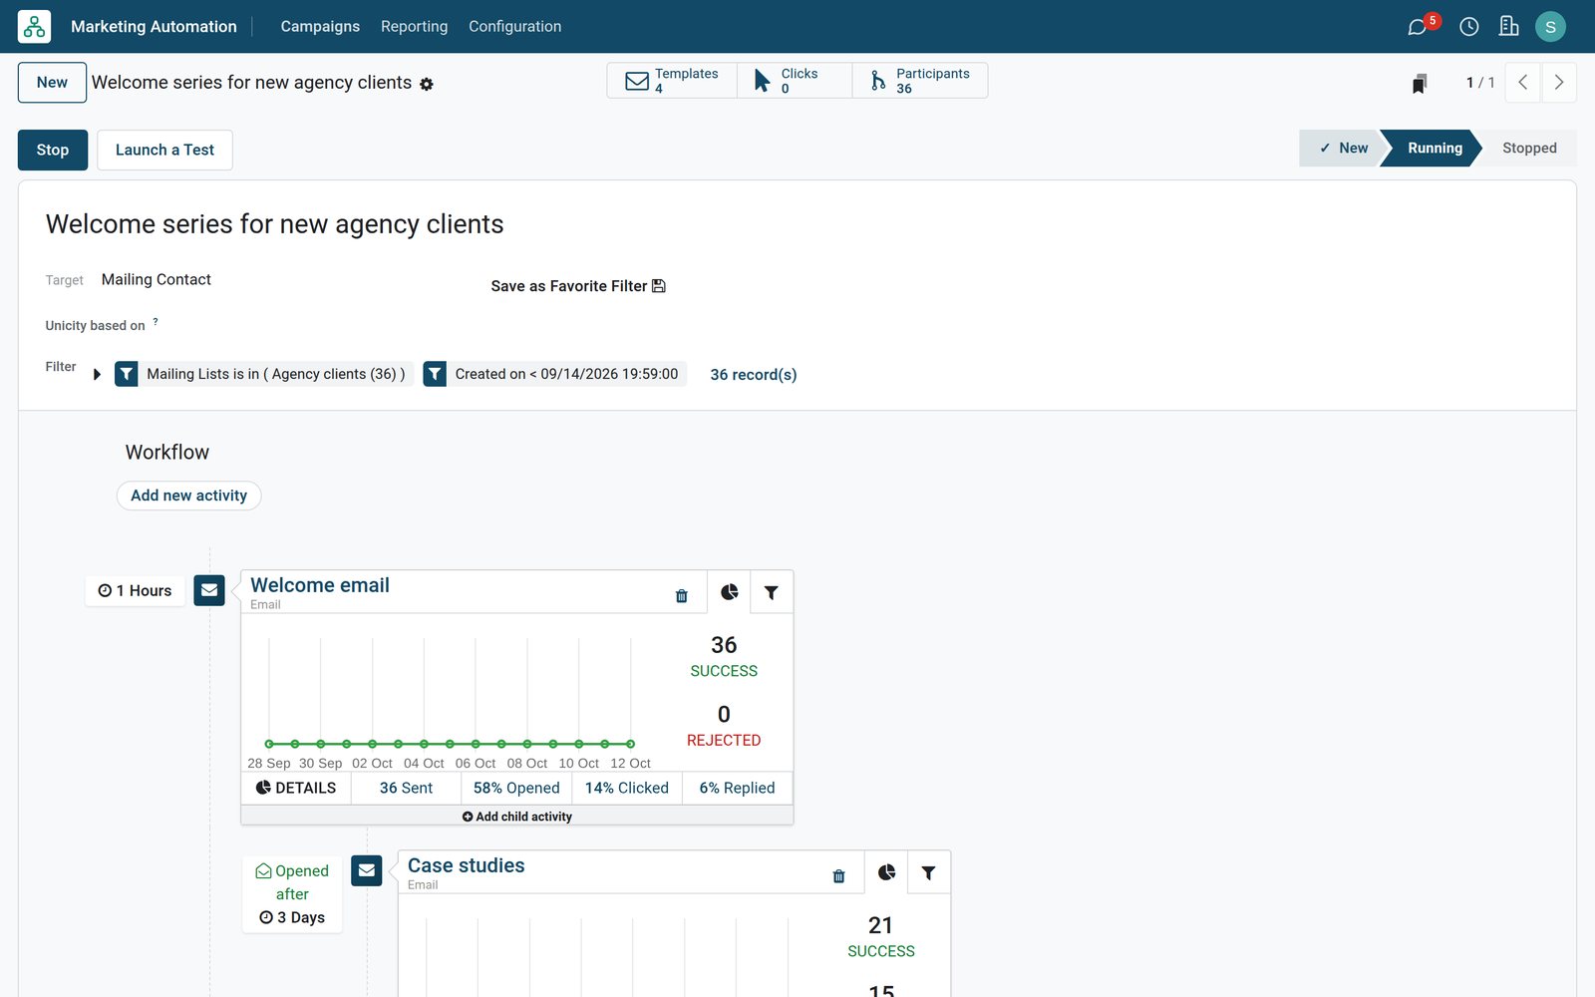Click Launch a Test button
This screenshot has width=1595, height=997.
tap(164, 151)
